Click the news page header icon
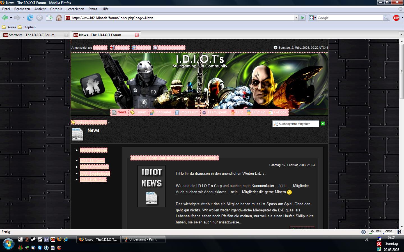This screenshot has width=404, height=252. tap(77, 134)
